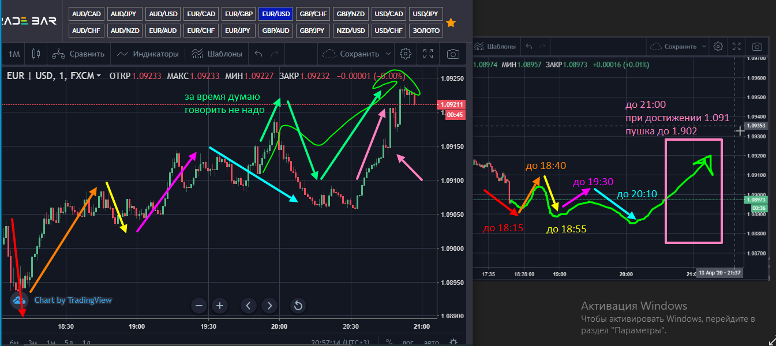Open bottom axis settings gear in left chart
This screenshot has height=346, width=776.
tap(454, 342)
